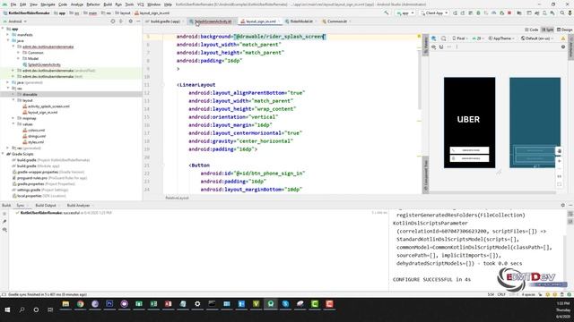574x322 pixels.
Task: Switch to SplashScreenActivity.kt editor tab
Action: click(213, 21)
